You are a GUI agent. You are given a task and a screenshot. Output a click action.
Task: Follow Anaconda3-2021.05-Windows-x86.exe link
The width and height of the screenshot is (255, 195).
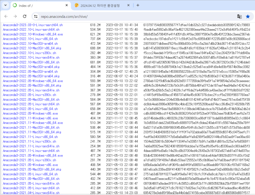point(30,165)
